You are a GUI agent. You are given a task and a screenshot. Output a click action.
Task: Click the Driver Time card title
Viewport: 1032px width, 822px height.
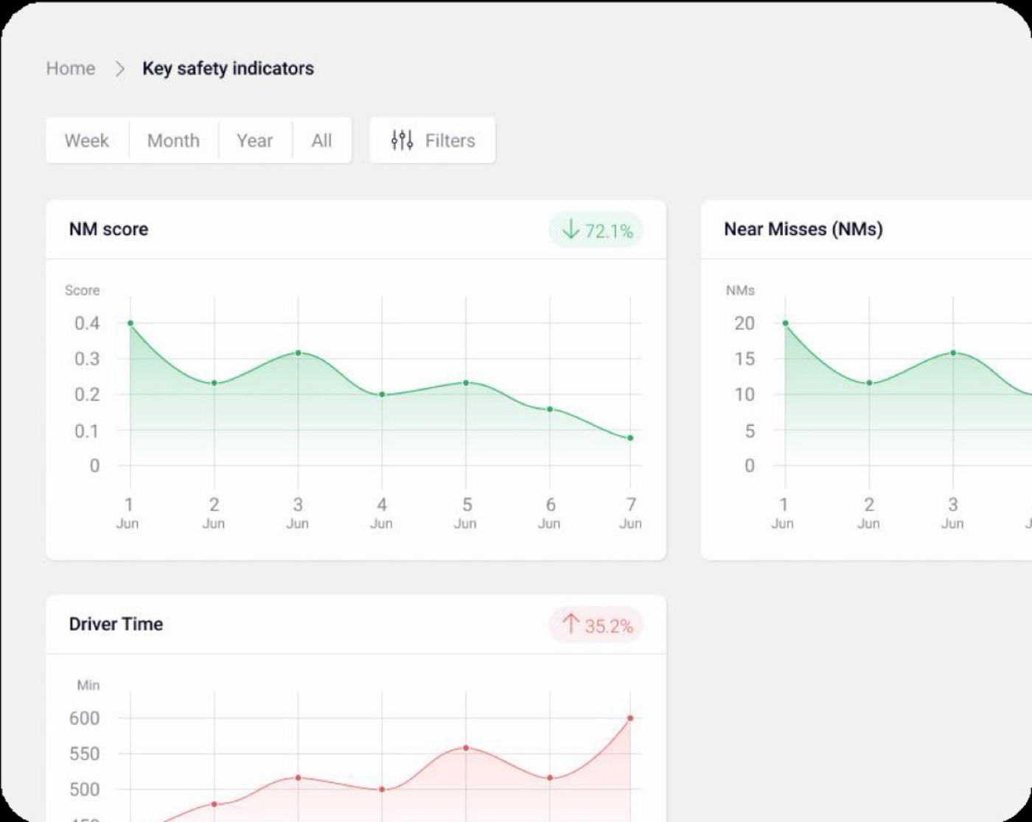(116, 624)
